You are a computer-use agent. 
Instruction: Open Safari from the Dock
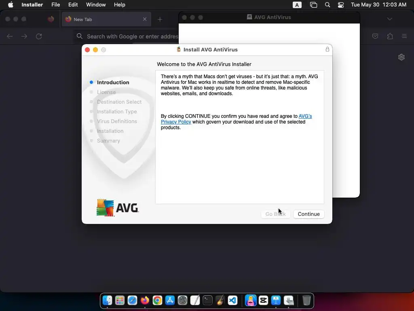pyautogui.click(x=132, y=300)
